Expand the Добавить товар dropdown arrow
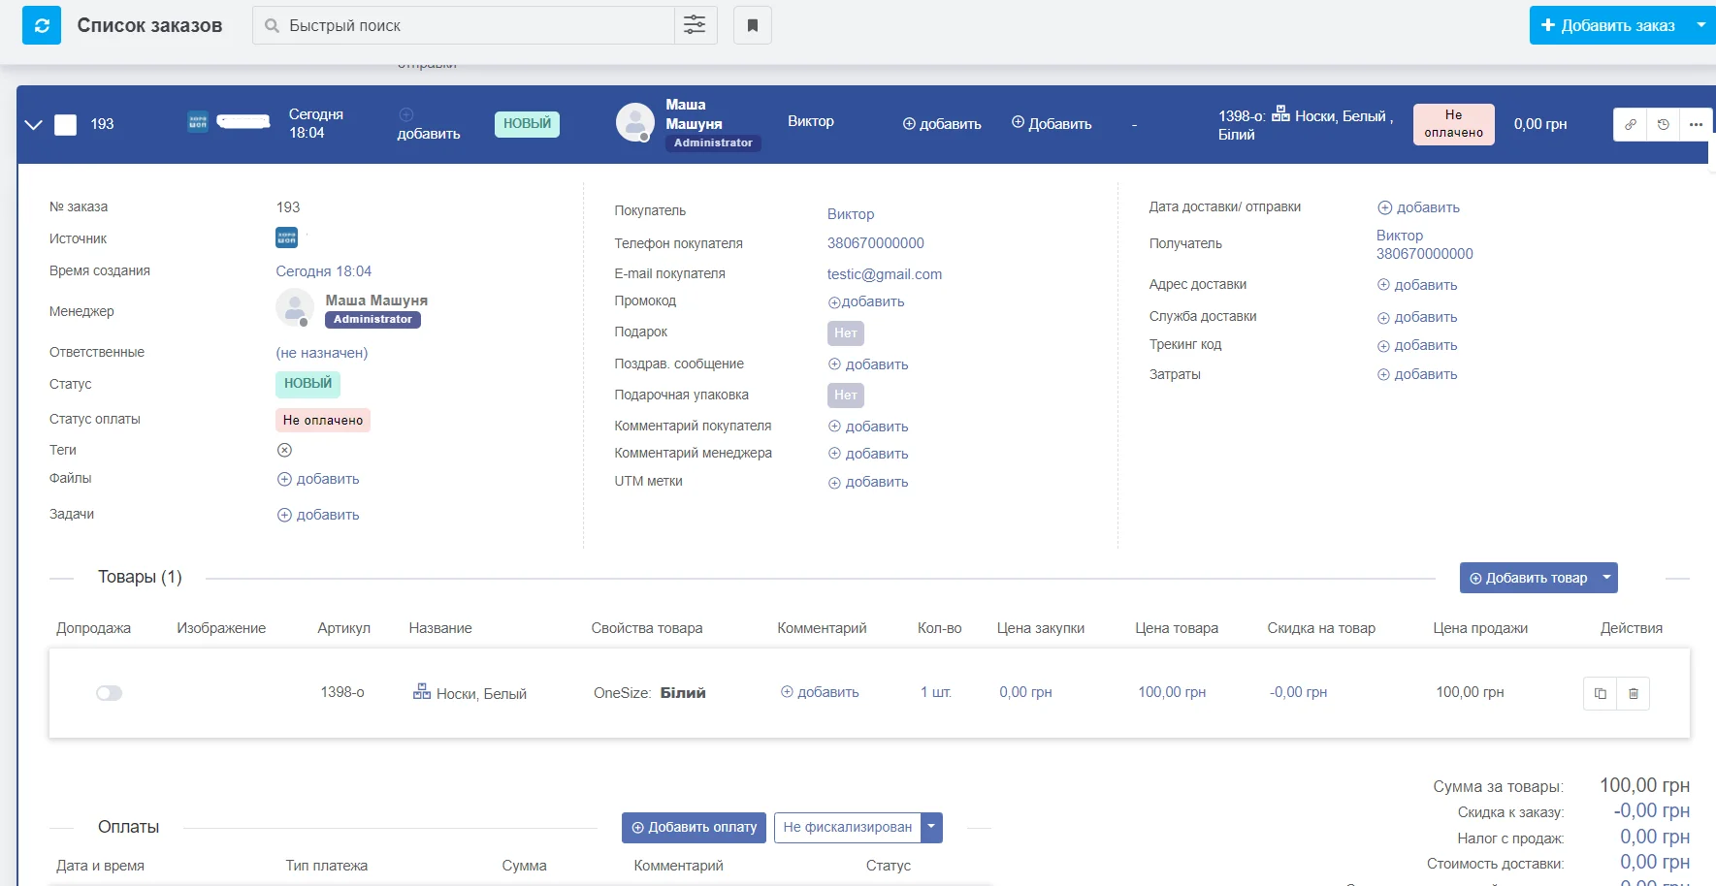1716x886 pixels. 1606,578
